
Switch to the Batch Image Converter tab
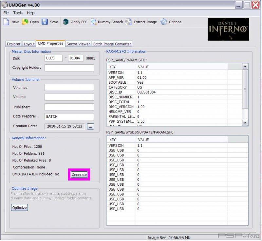tap(112, 44)
